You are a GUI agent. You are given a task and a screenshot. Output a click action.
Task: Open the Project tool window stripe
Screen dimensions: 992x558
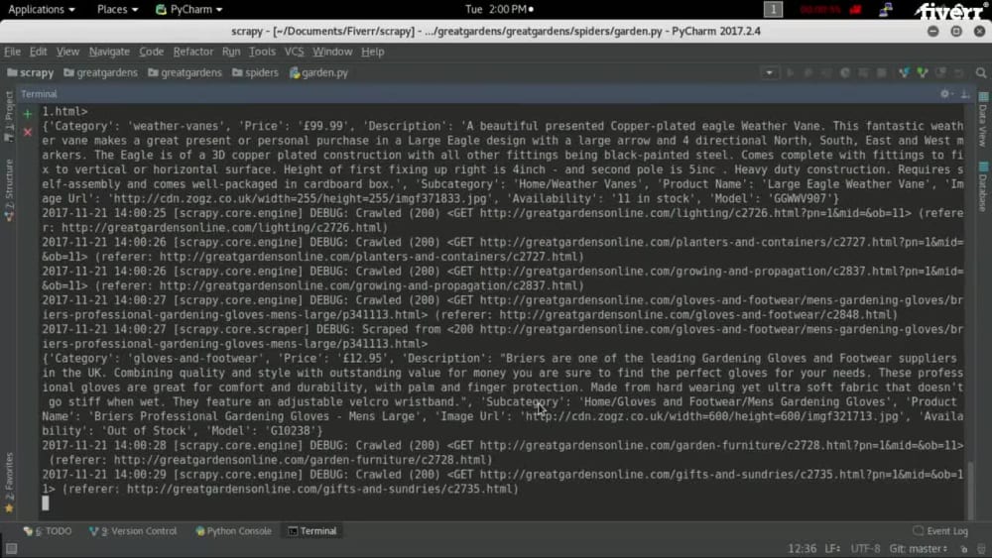[9, 116]
